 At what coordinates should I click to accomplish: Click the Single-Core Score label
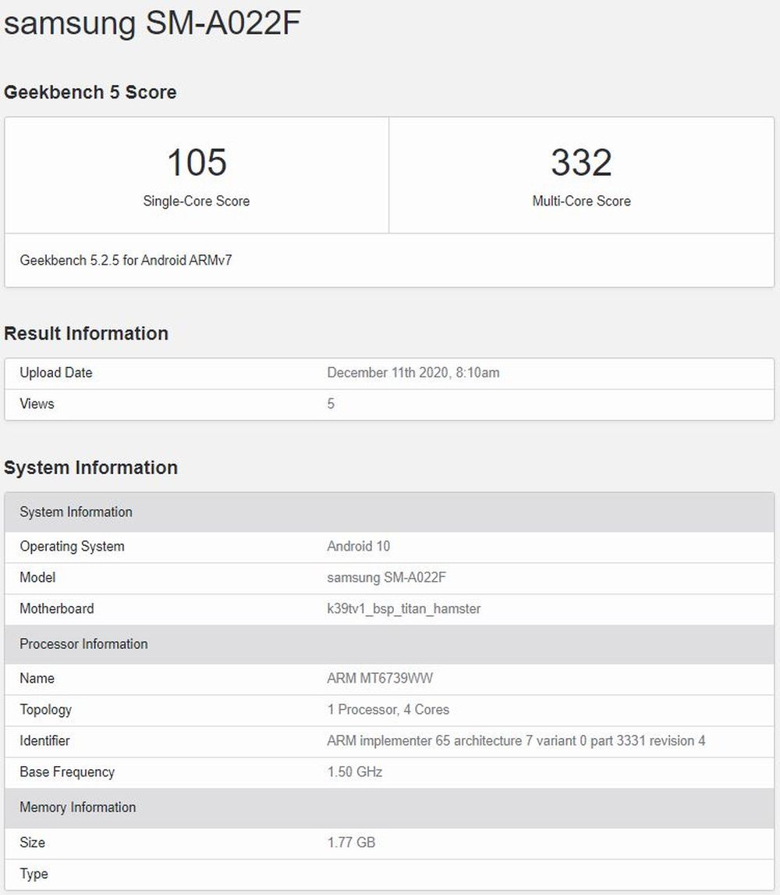[197, 201]
